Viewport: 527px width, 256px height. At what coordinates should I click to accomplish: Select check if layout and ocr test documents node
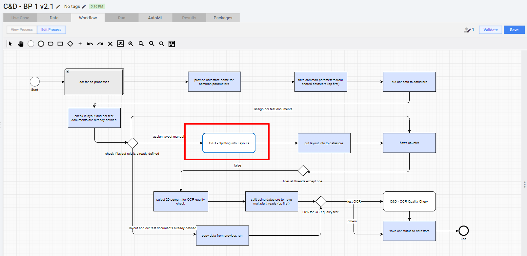click(x=94, y=118)
